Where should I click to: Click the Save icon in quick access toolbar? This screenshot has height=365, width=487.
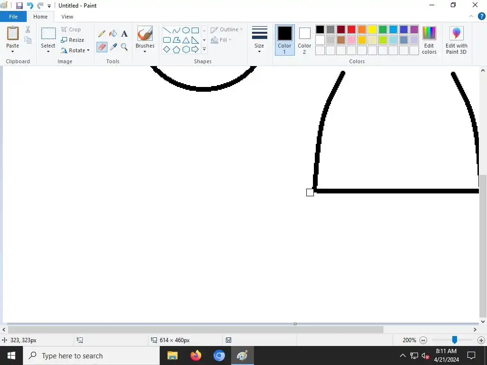[x=19, y=6]
